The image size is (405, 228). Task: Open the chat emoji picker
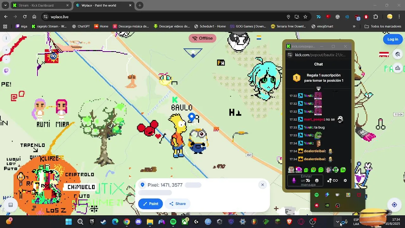tap(317, 180)
